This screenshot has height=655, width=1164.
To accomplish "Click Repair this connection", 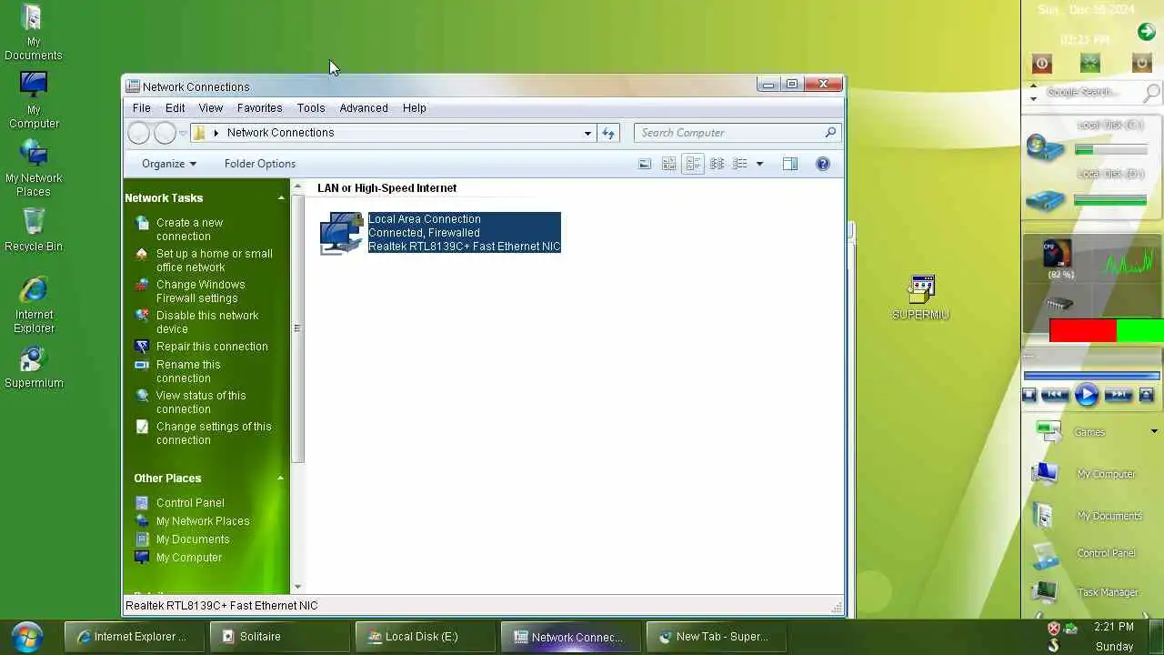I will [212, 347].
